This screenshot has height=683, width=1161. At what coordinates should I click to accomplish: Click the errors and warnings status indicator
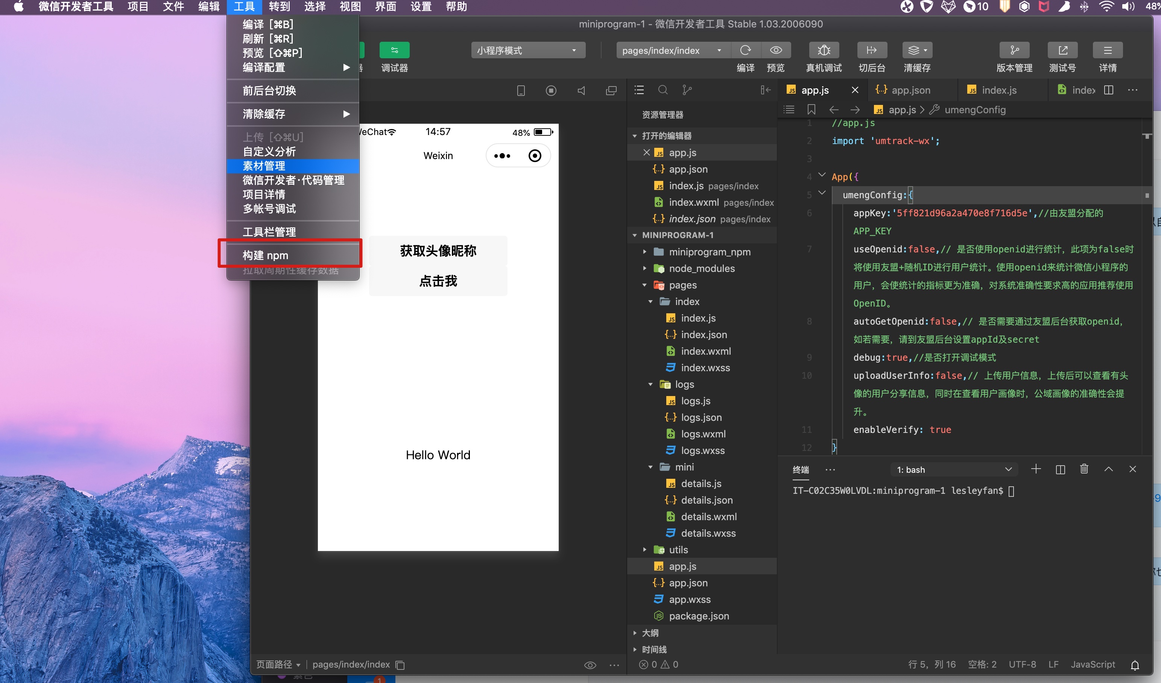tap(658, 664)
